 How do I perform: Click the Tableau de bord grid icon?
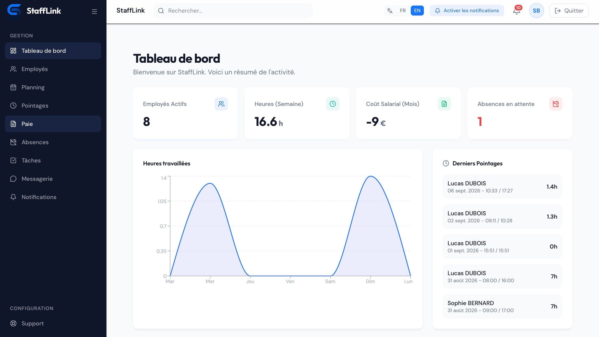(13, 51)
